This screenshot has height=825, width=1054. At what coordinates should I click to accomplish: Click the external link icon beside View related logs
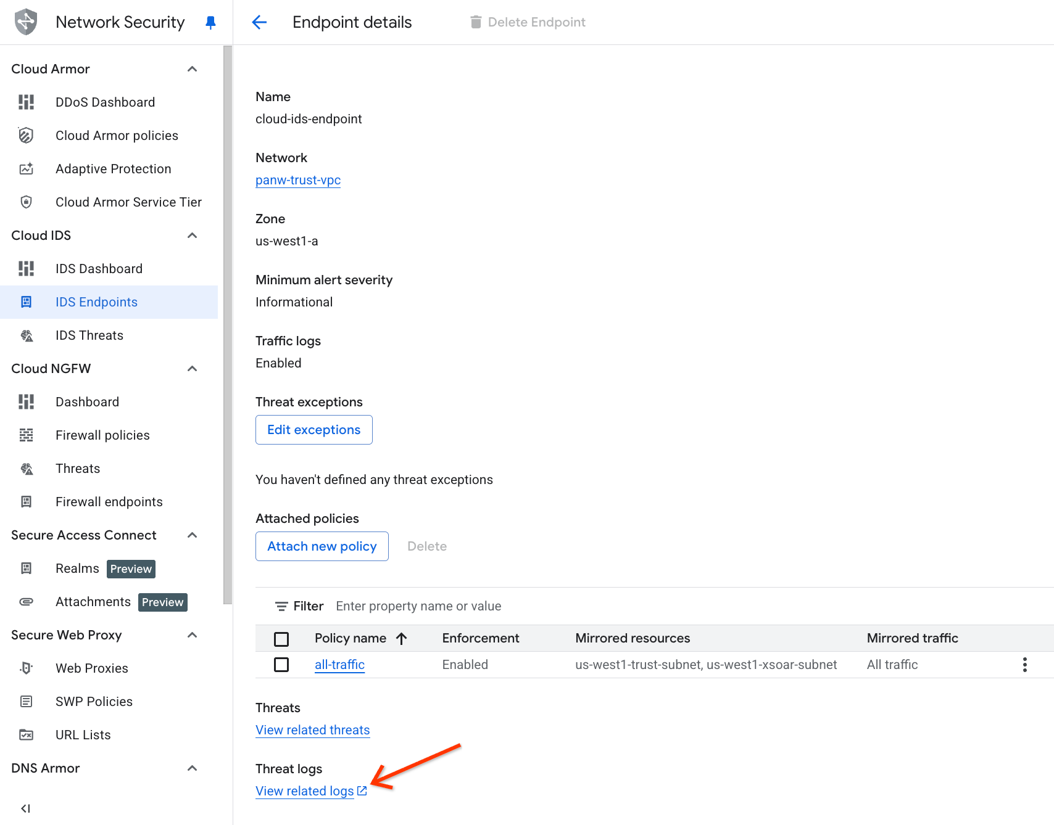[x=362, y=791]
